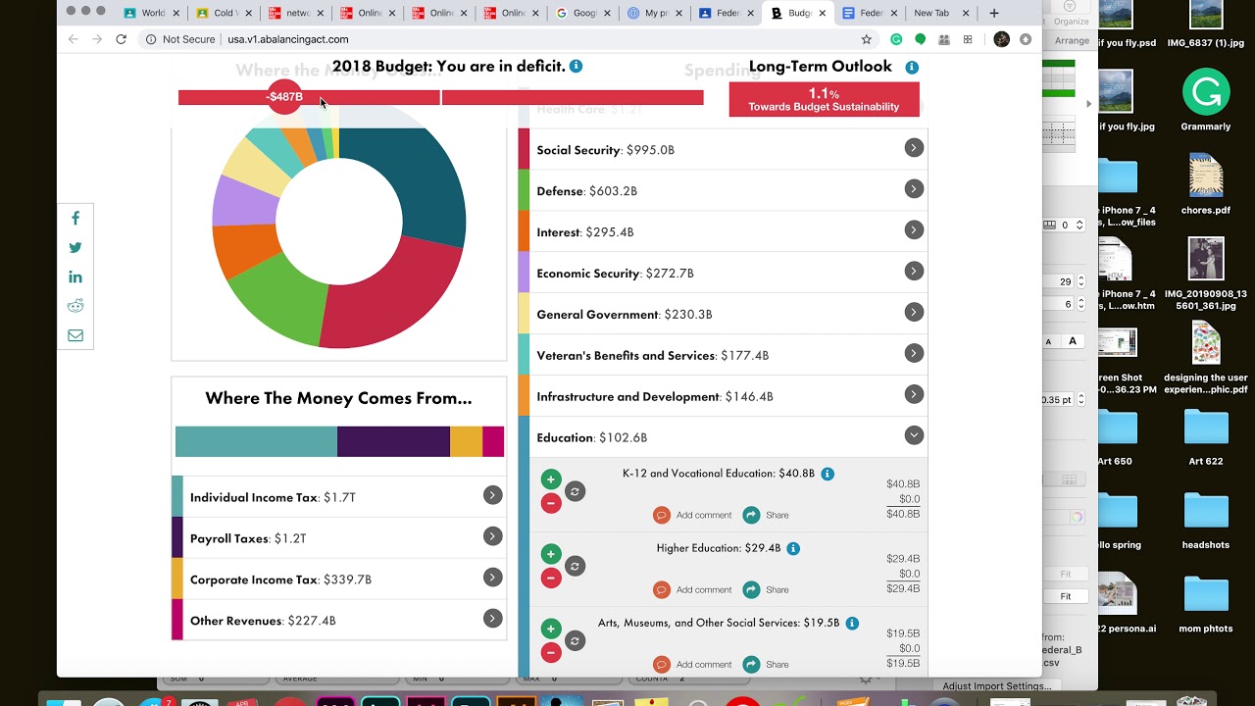Expand Social Security spending category
This screenshot has width=1255, height=706.
click(x=914, y=147)
